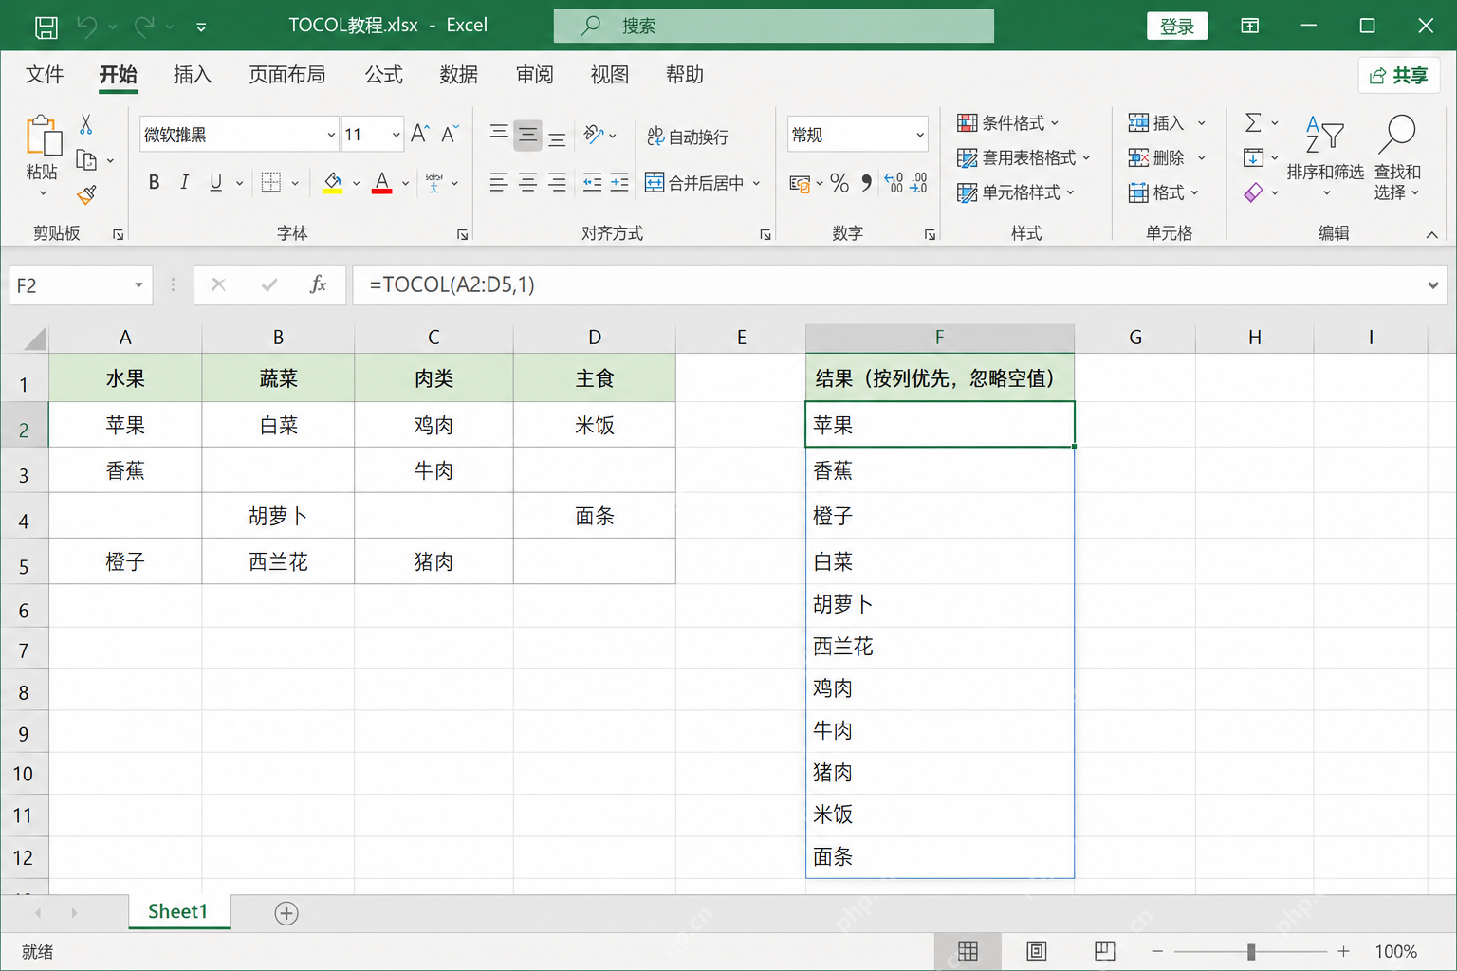Click the 共享 share button
The height and width of the screenshot is (971, 1457).
(x=1399, y=75)
